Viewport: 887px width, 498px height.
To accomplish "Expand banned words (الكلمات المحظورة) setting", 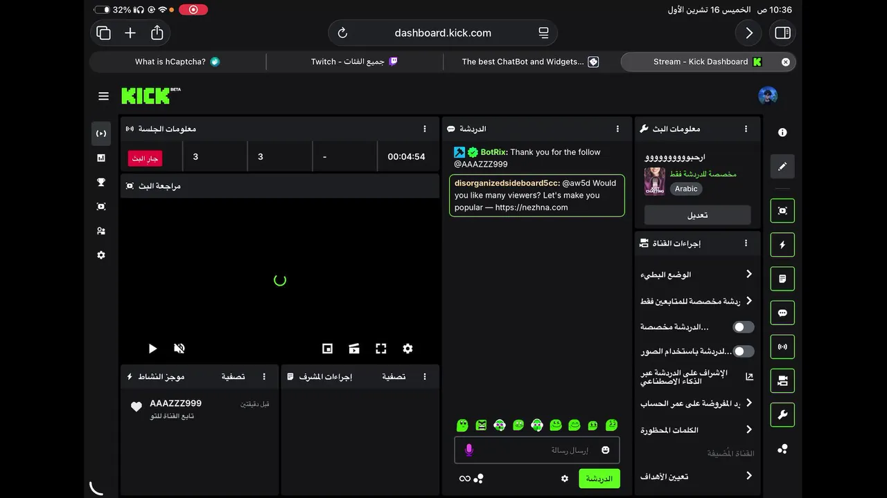I will click(x=696, y=430).
